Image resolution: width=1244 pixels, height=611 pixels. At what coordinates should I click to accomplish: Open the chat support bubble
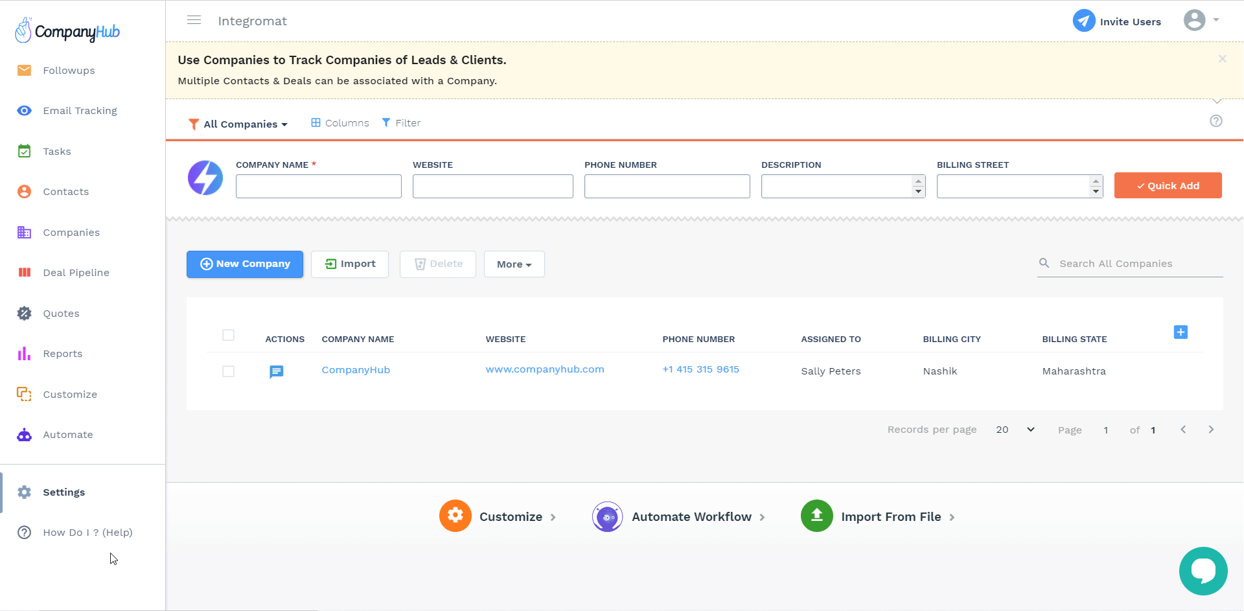pos(1203,571)
